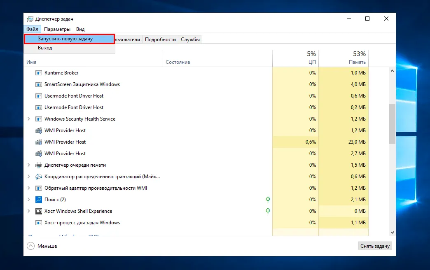The height and width of the screenshot is (270, 430).
Task: Click the Диспетчер очереди печати printer icon
Action: click(x=39, y=165)
